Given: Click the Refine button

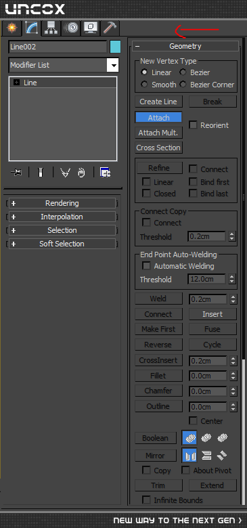Looking at the screenshot, I should click(x=159, y=168).
